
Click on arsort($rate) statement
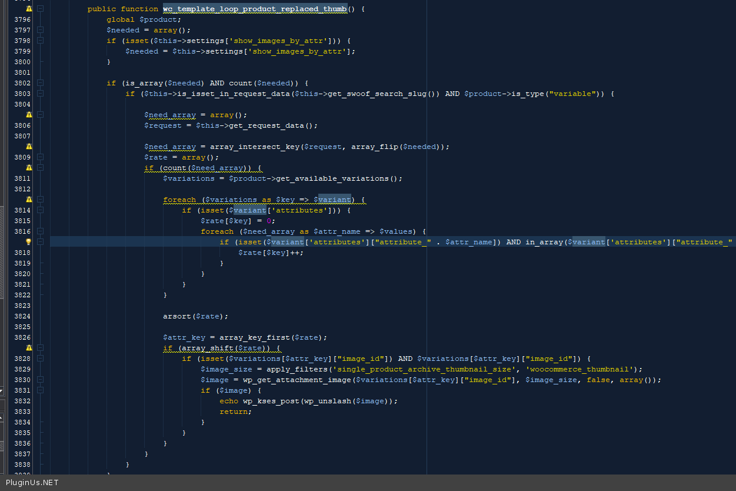click(x=195, y=316)
